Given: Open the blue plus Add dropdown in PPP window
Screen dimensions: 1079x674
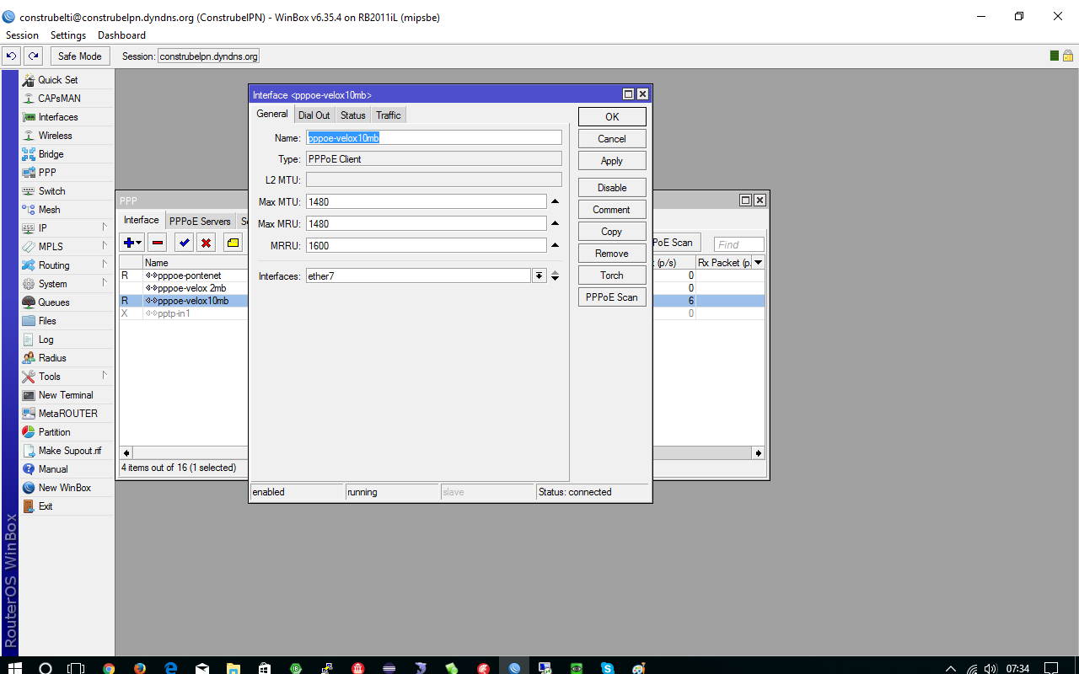Looking at the screenshot, I should [132, 243].
